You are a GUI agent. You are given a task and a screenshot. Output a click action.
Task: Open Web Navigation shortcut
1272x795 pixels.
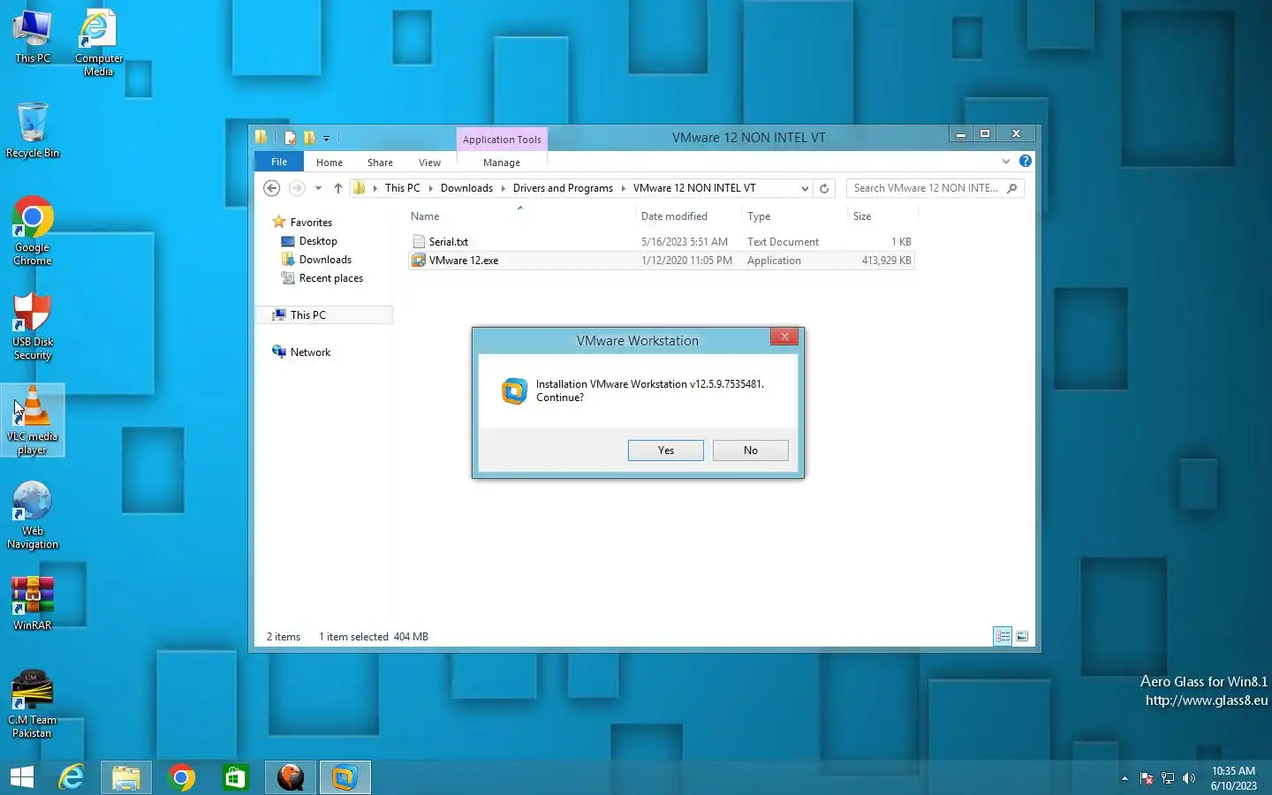coord(33,516)
